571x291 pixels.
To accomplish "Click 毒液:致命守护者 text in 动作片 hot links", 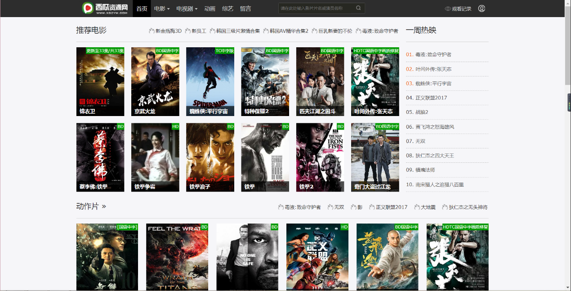I will click(303, 207).
